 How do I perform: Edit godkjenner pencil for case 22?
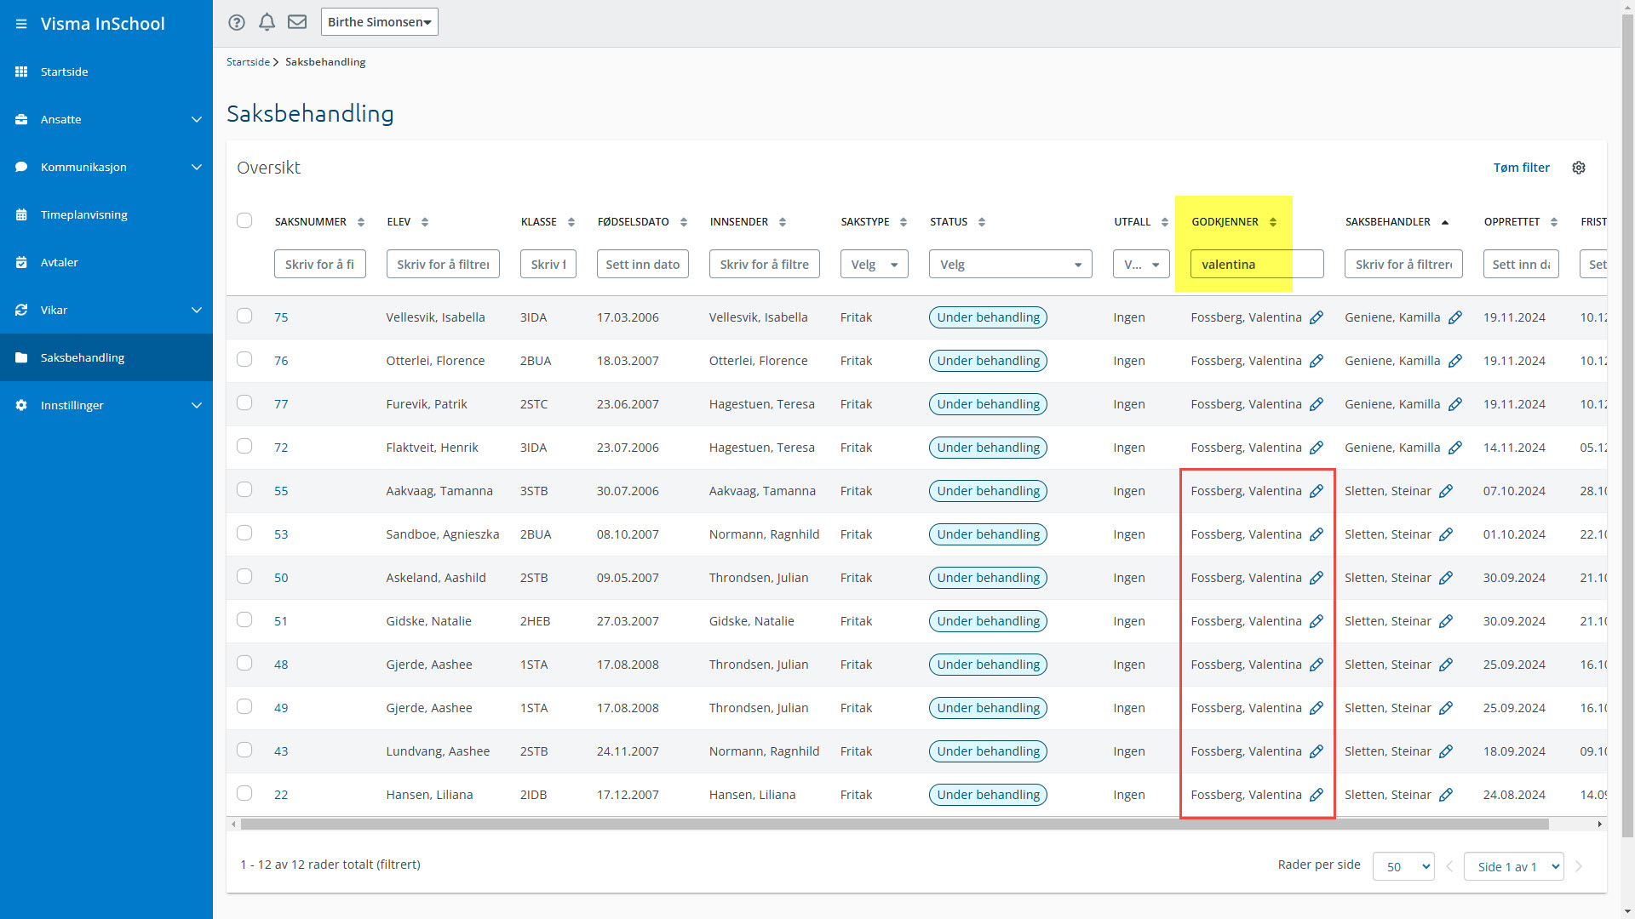point(1317,795)
